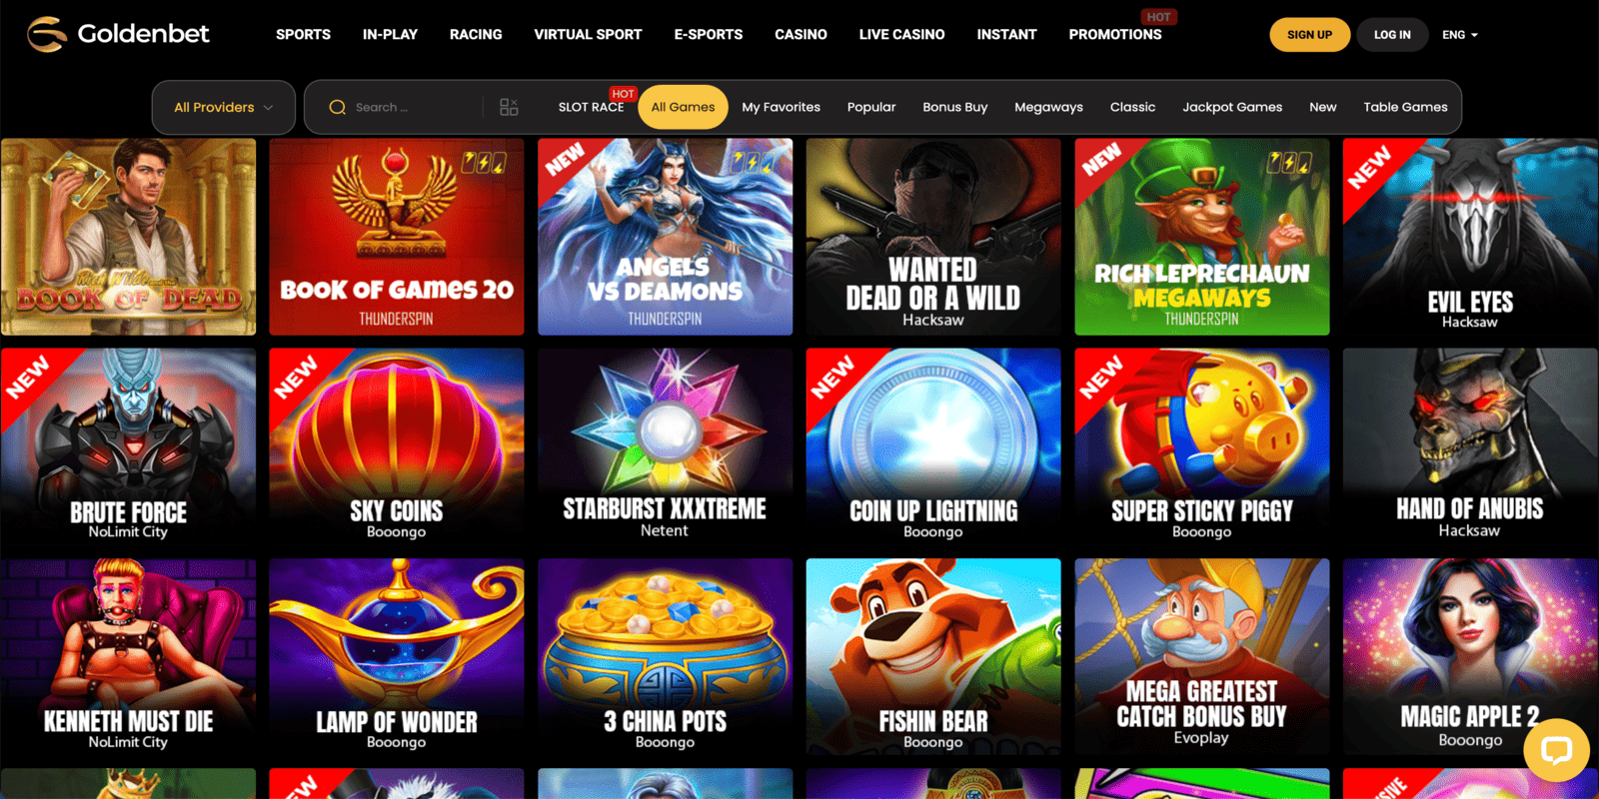Image resolution: width=1599 pixels, height=799 pixels.
Task: Select the All Games filter tab
Action: coord(683,107)
